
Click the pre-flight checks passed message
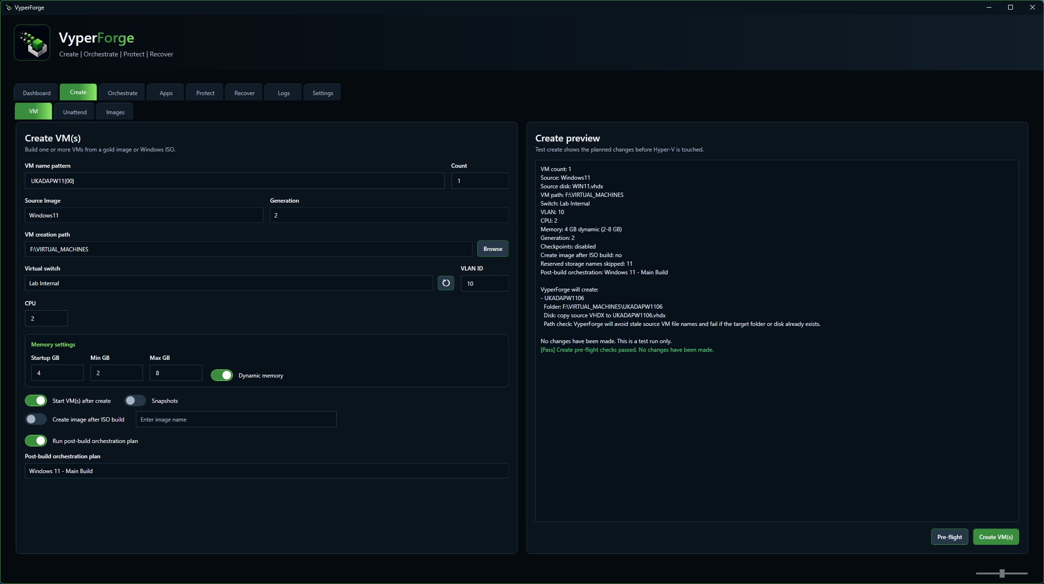(x=627, y=350)
